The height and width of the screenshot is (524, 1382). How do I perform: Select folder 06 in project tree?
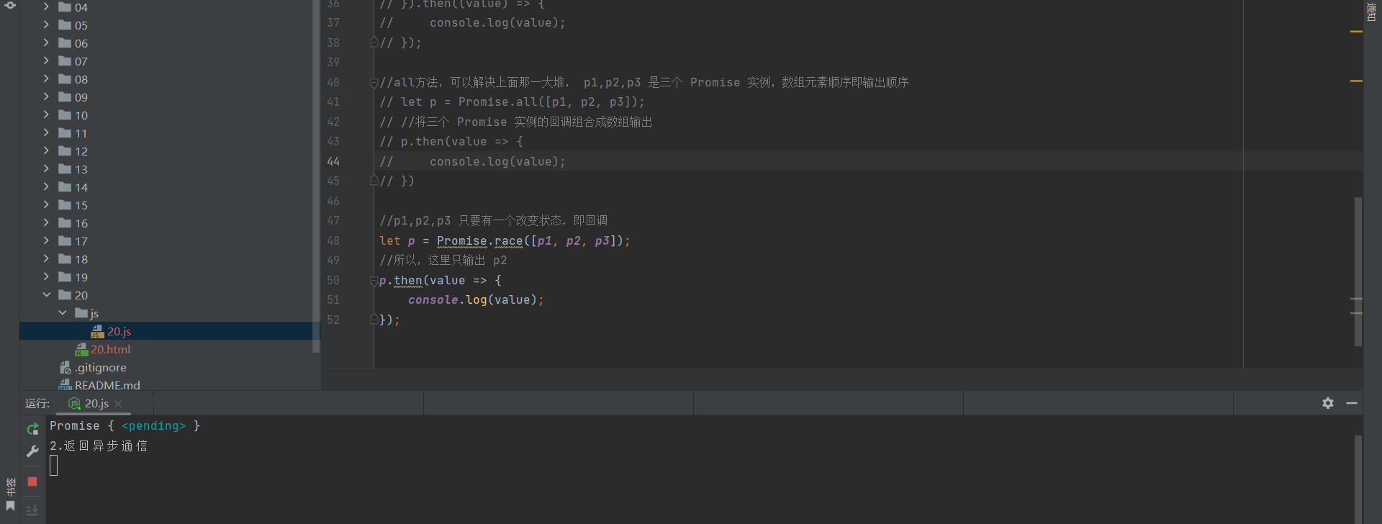click(73, 43)
